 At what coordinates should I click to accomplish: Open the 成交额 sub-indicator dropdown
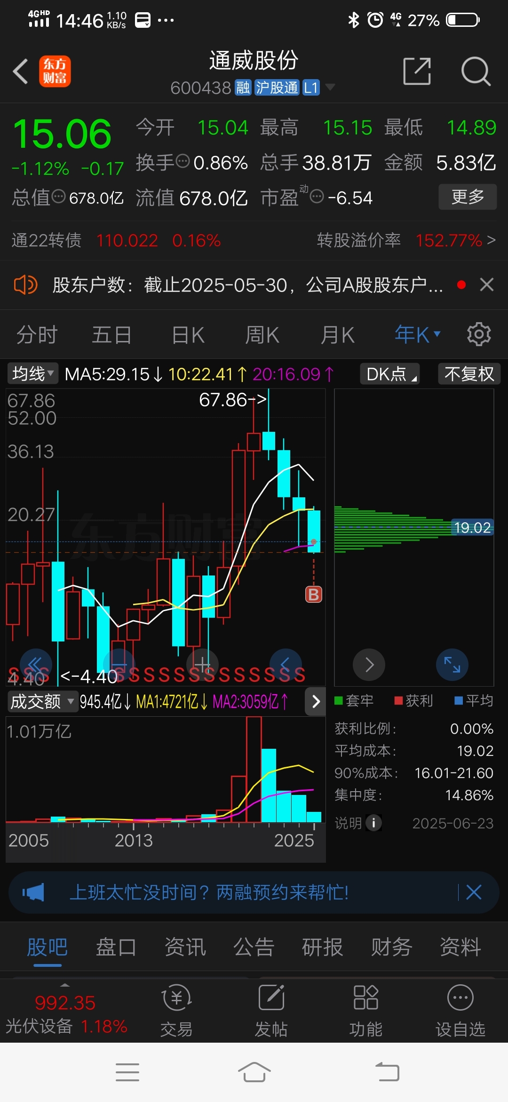pyautogui.click(x=42, y=702)
